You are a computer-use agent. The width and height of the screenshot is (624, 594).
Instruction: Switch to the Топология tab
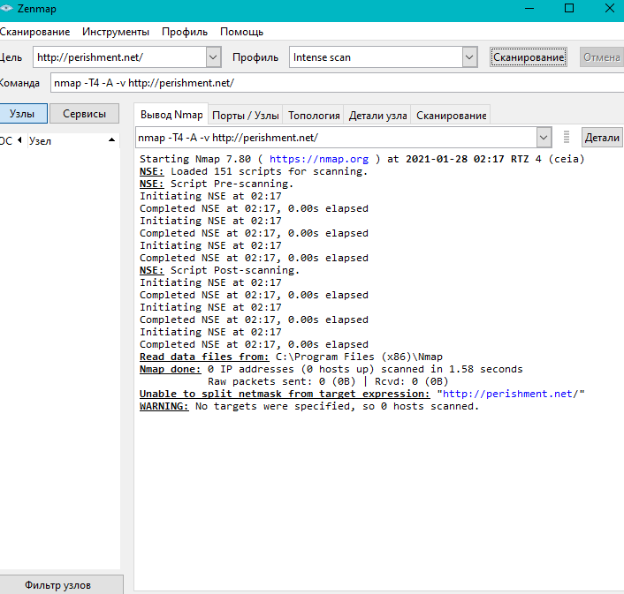(x=314, y=116)
